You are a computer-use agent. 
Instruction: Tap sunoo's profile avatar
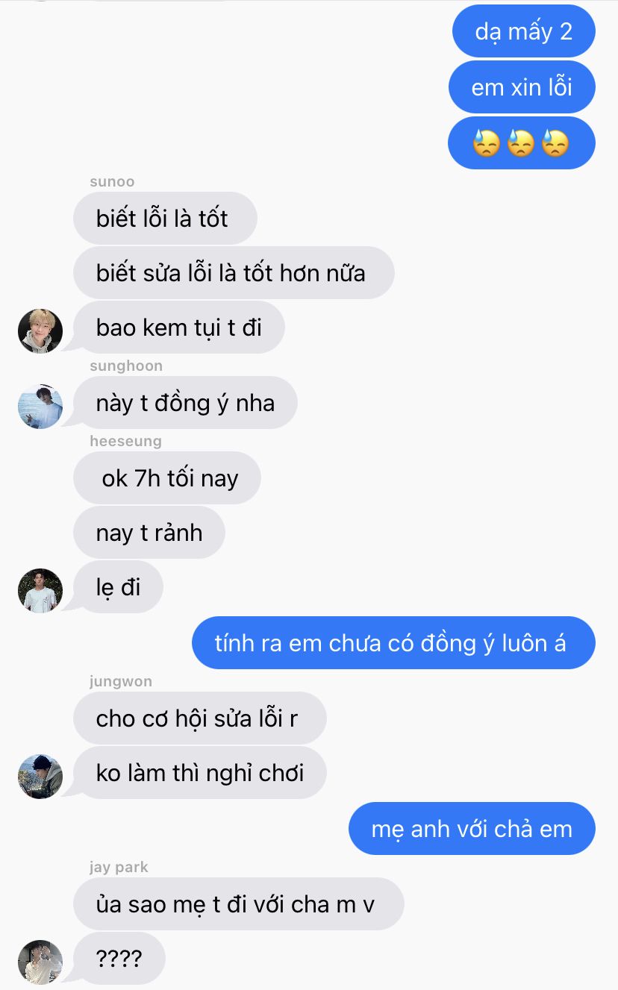40,330
